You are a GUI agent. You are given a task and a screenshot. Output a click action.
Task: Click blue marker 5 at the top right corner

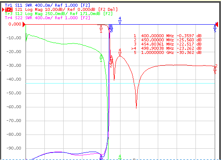[215, 27]
